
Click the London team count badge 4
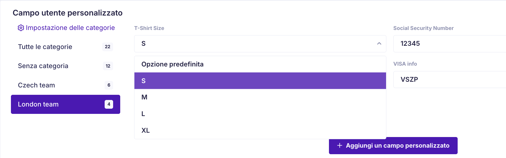tap(109, 104)
